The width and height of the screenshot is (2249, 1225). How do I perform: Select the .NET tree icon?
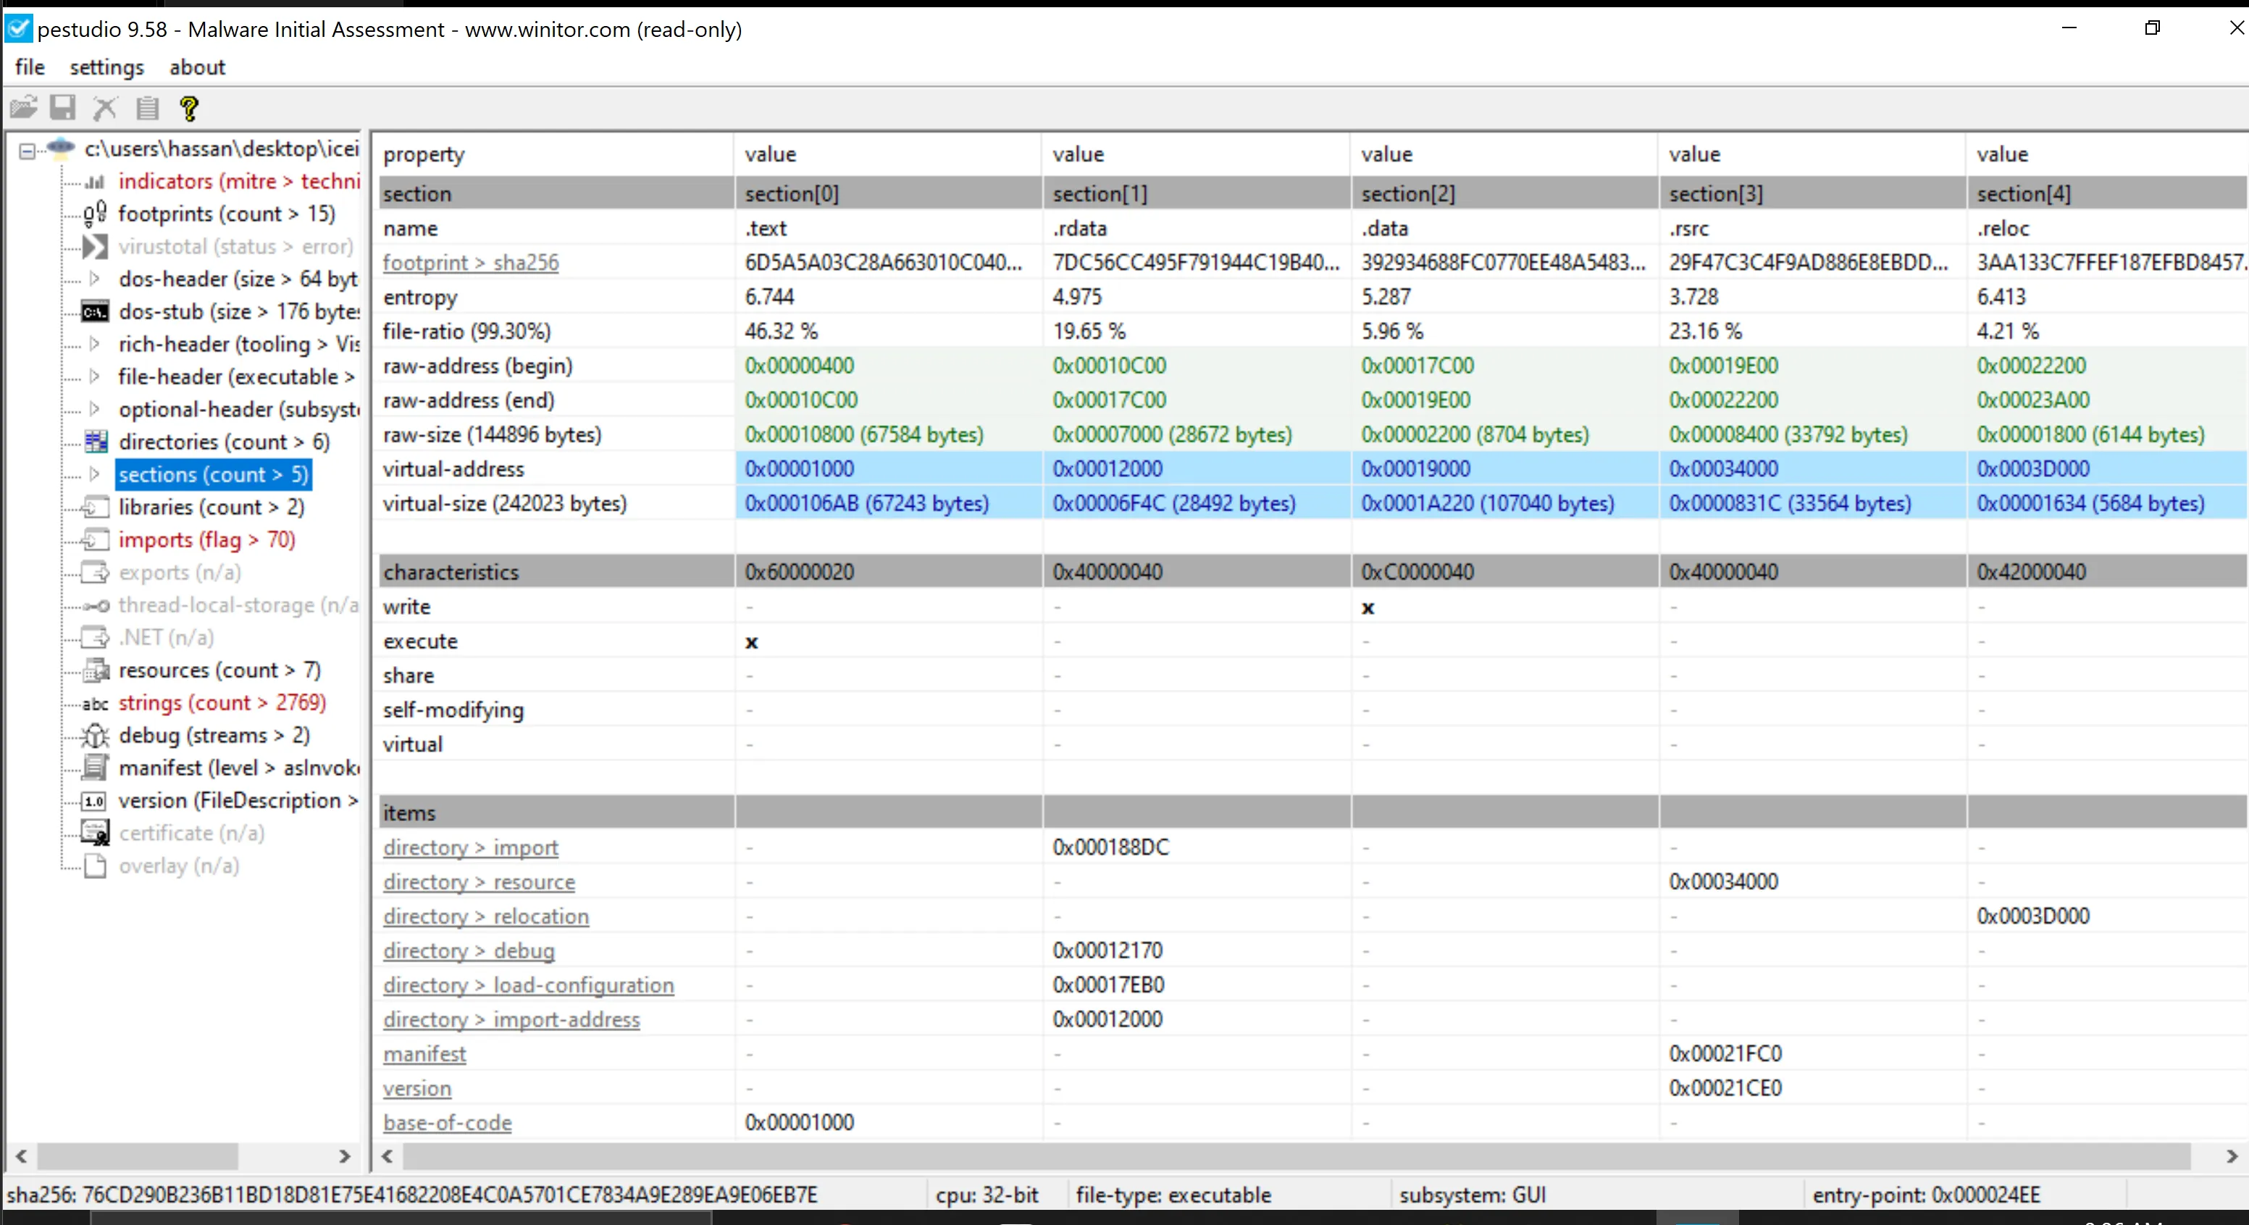click(x=95, y=638)
